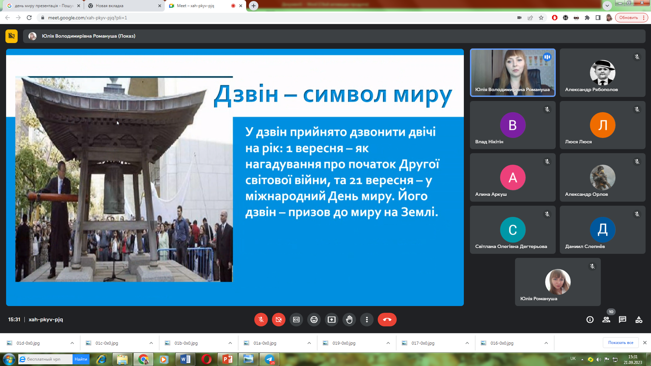Show the participants list
This screenshot has width=651, height=366.
606,320
